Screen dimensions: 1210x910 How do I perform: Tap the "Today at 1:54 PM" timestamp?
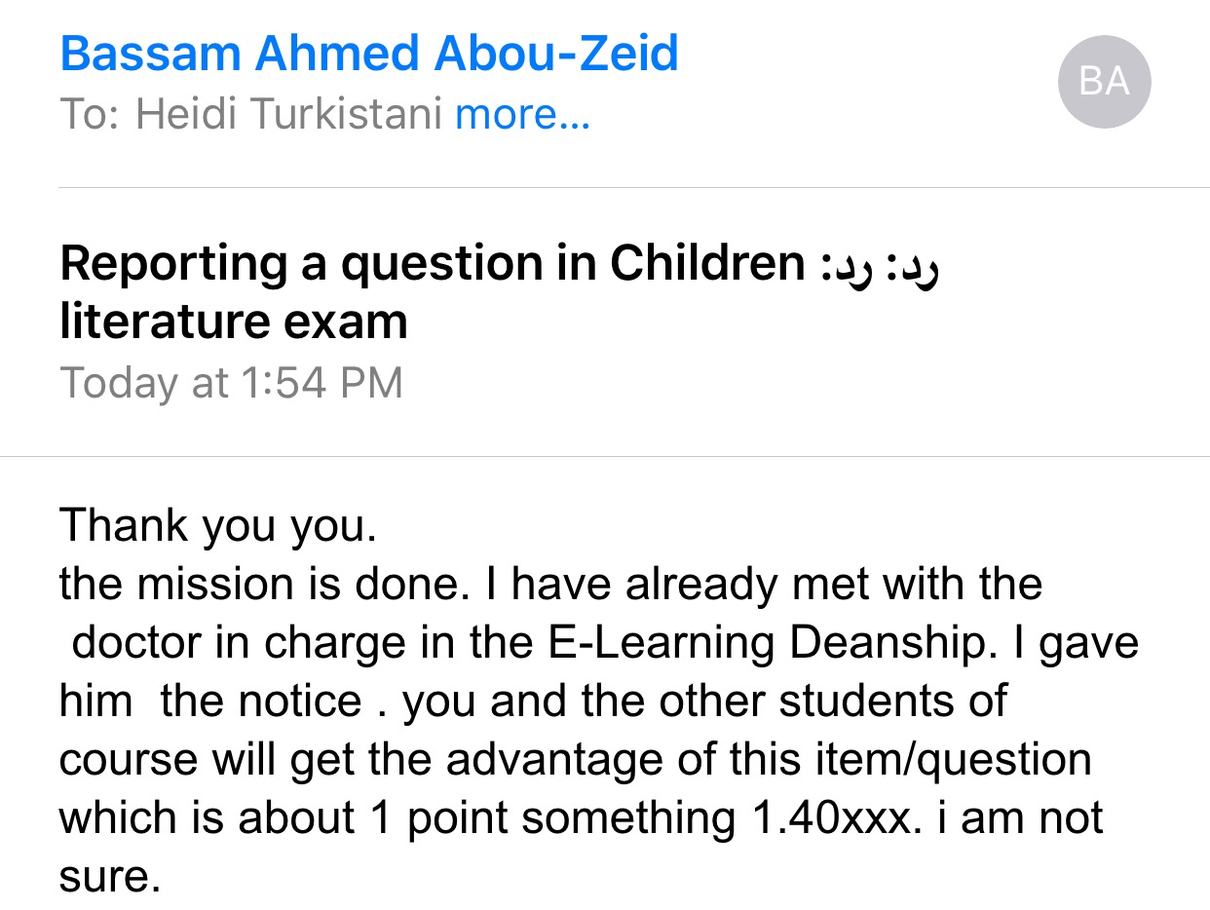[x=232, y=383]
